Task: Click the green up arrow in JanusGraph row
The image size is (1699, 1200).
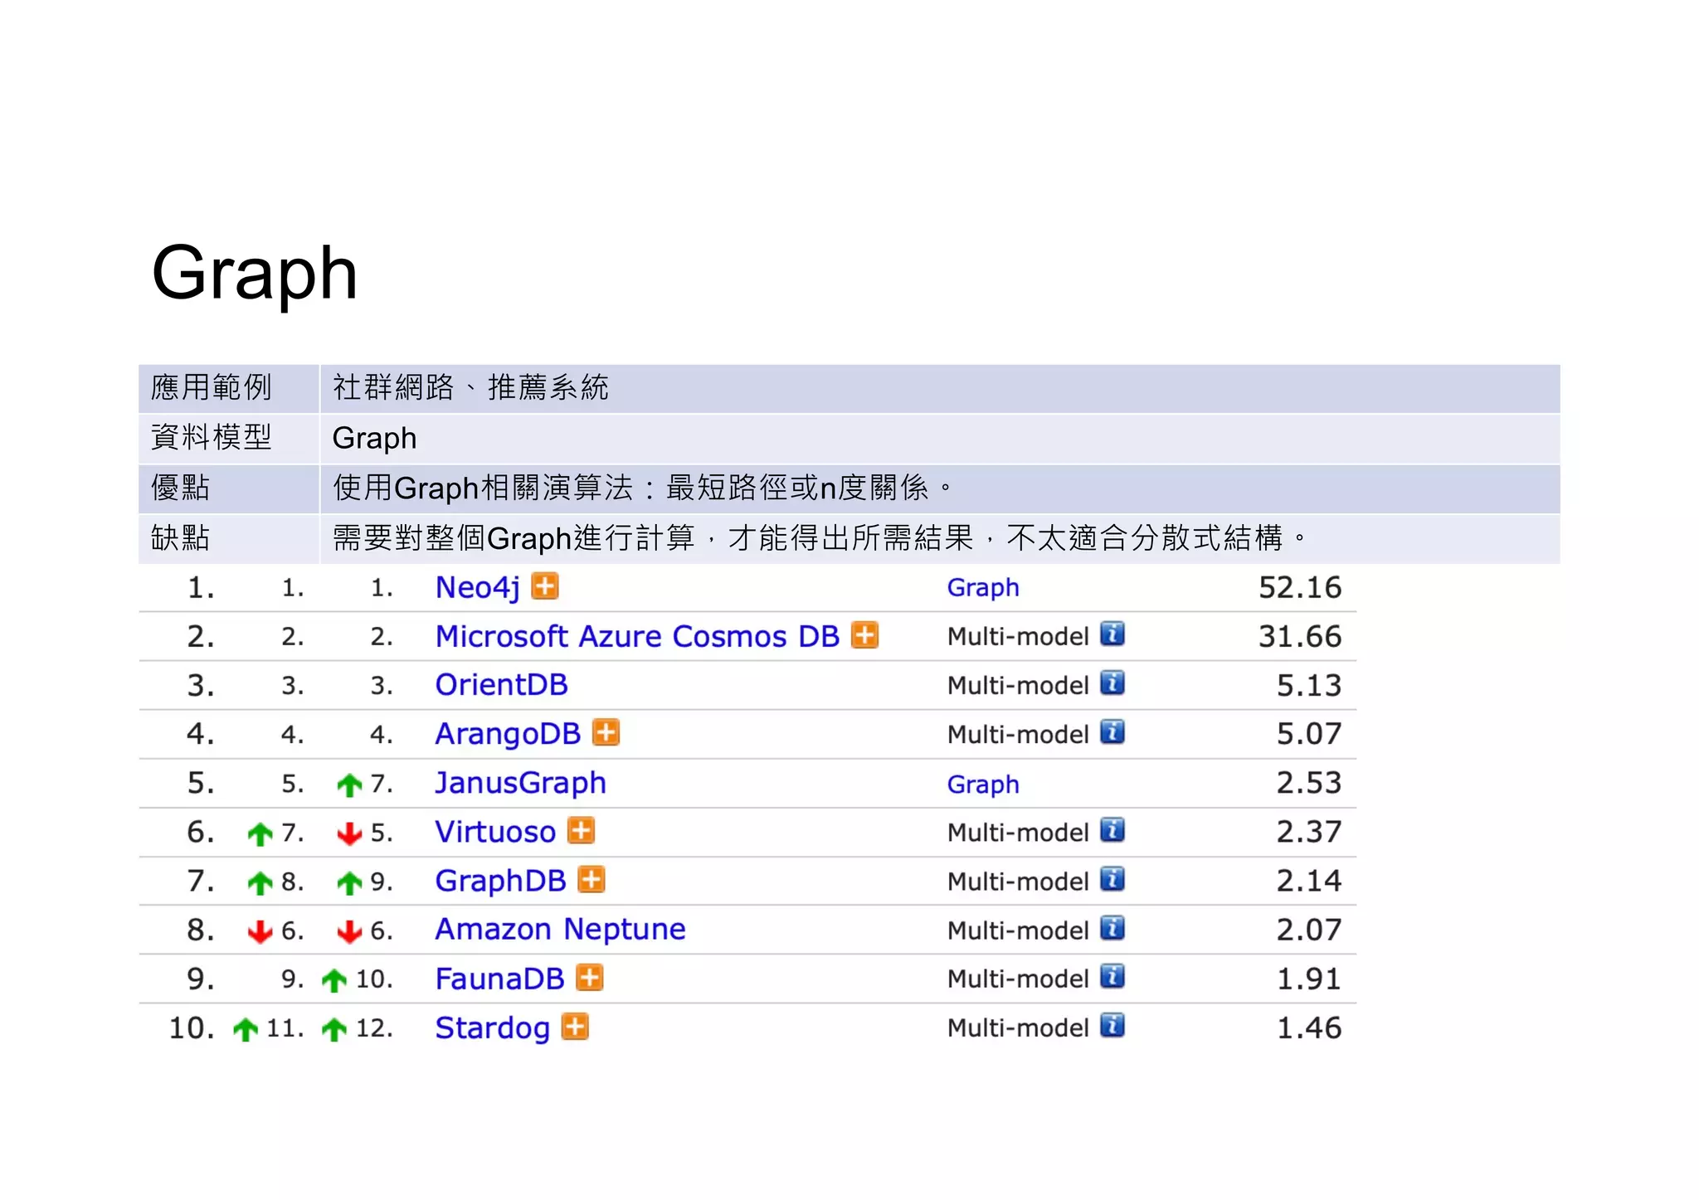Action: pos(349,785)
